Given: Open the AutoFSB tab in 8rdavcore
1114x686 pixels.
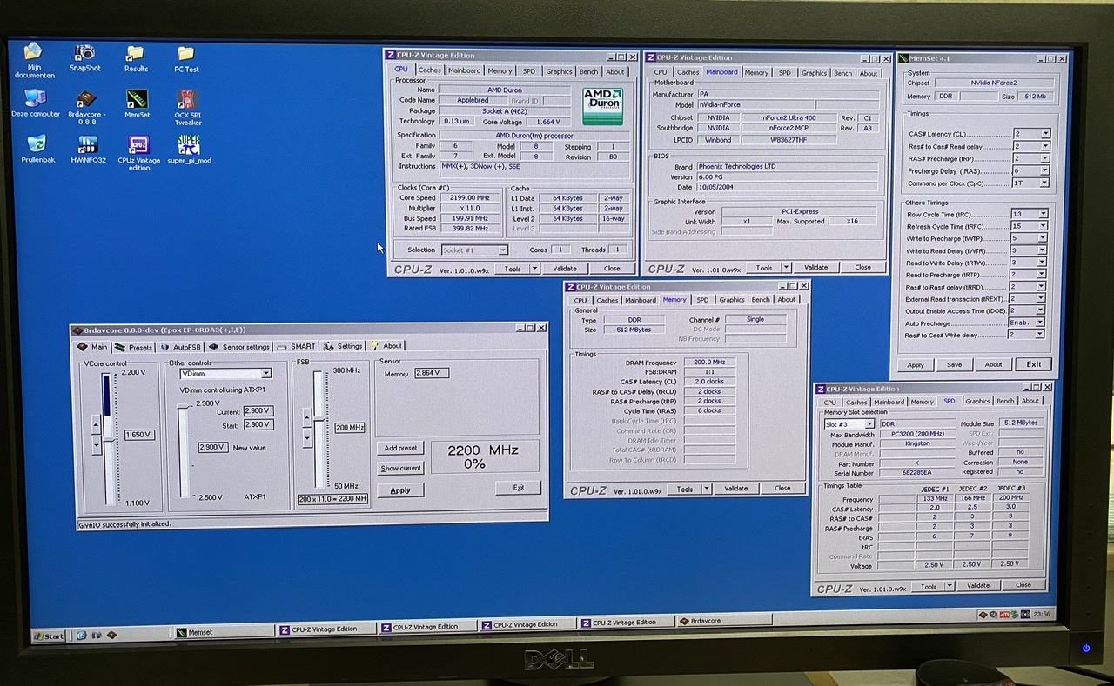Looking at the screenshot, I should tap(180, 347).
